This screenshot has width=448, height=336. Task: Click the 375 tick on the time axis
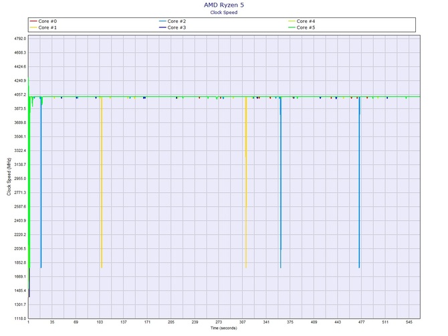click(290, 322)
